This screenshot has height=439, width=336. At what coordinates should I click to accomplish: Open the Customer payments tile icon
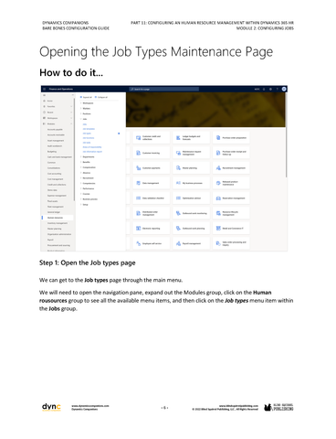pos(139,168)
